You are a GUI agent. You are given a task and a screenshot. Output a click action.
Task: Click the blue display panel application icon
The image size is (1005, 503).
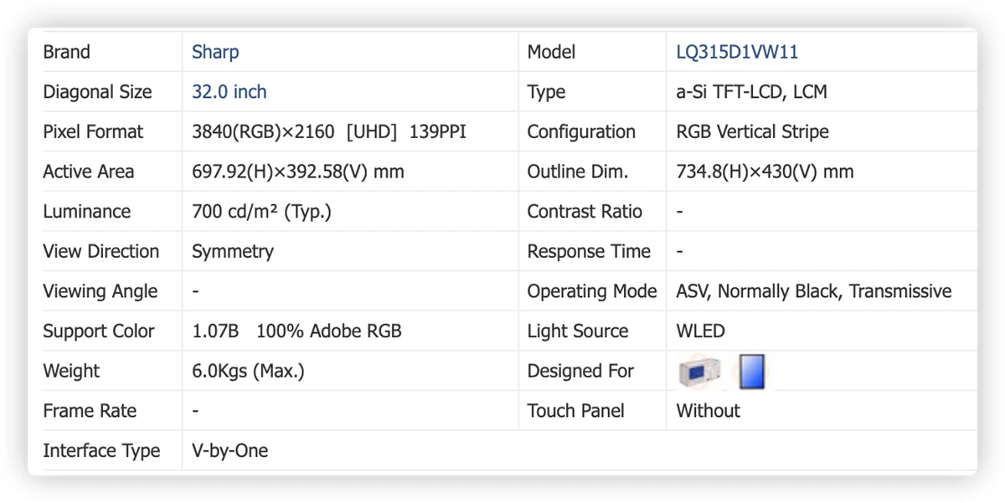click(751, 371)
